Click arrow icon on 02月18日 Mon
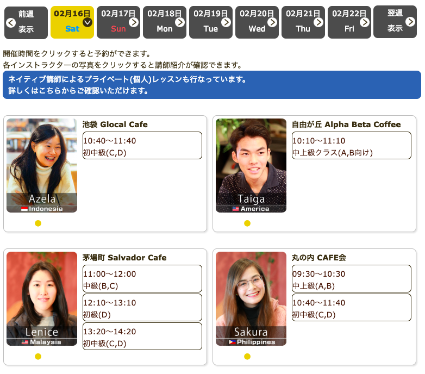 180,22
